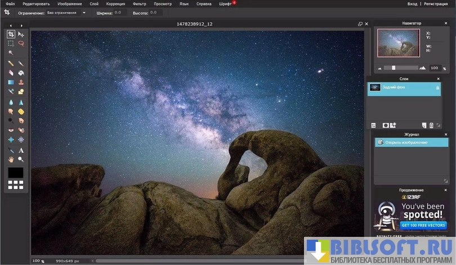Choose the Magic Wand tool

(x=11, y=53)
